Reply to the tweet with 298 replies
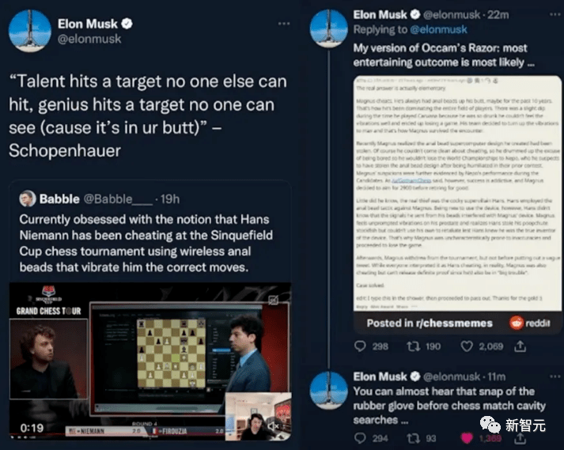564x450 pixels. click(x=361, y=346)
